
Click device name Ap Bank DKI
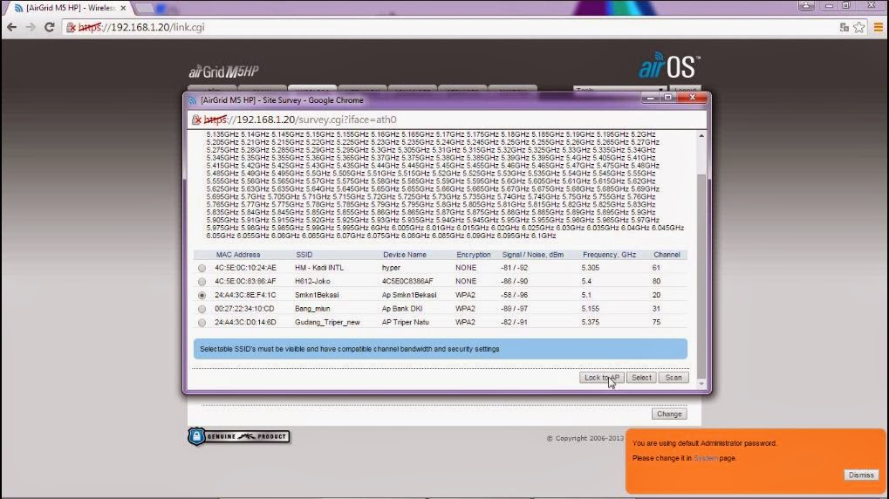402,309
